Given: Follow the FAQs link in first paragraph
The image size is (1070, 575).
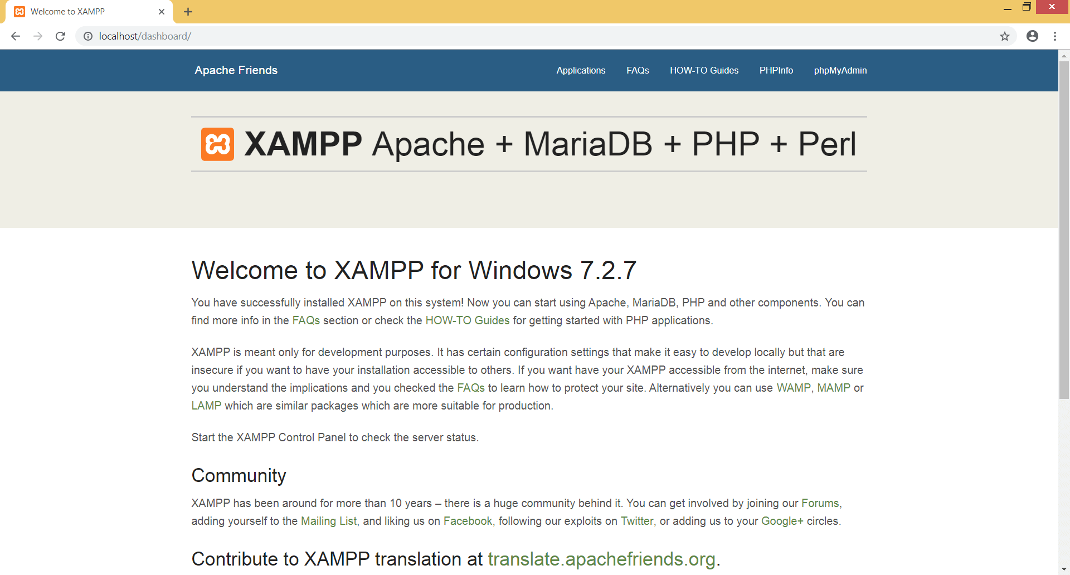Looking at the screenshot, I should [x=306, y=320].
